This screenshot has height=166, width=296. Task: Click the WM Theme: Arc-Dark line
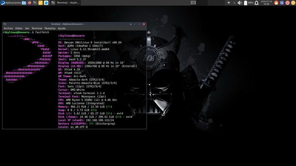72,77
